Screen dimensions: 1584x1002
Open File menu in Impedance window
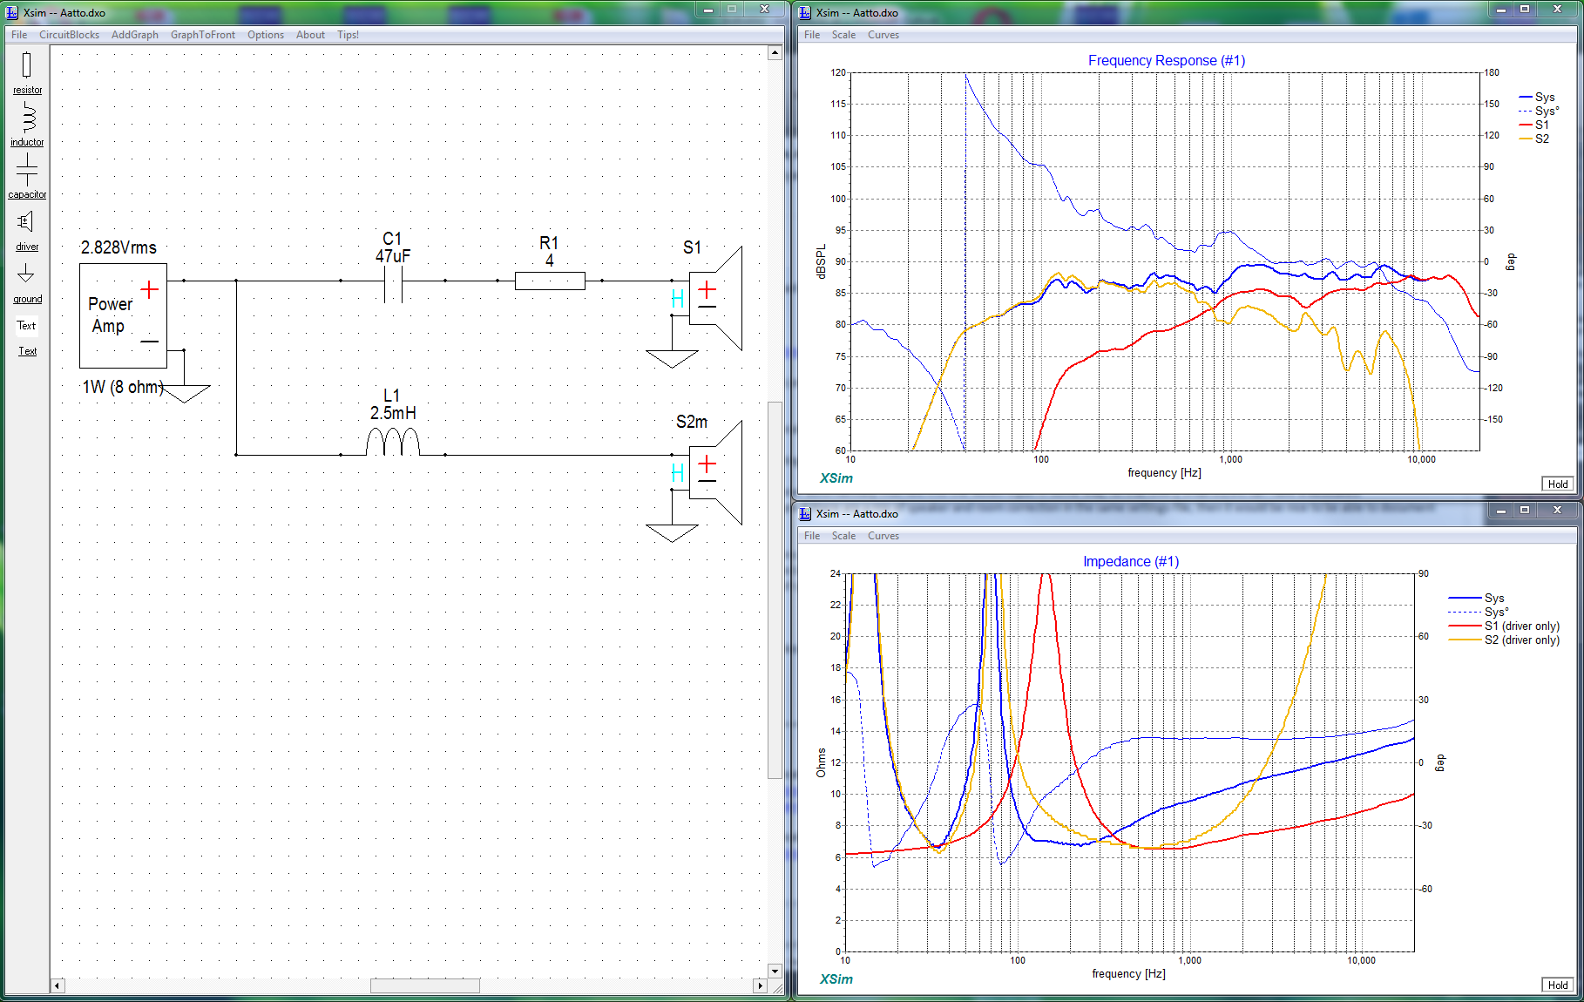click(x=812, y=536)
